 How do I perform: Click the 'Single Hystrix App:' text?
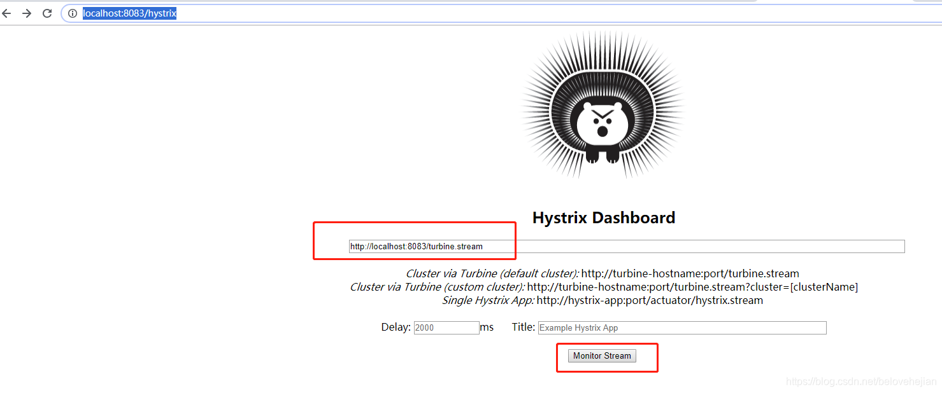point(488,301)
